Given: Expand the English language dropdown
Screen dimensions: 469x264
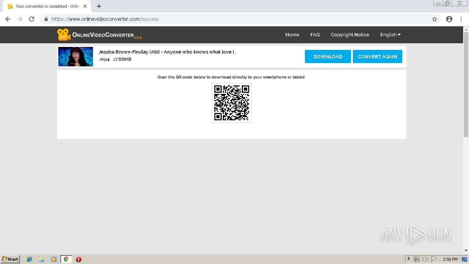Looking at the screenshot, I should (x=390, y=34).
